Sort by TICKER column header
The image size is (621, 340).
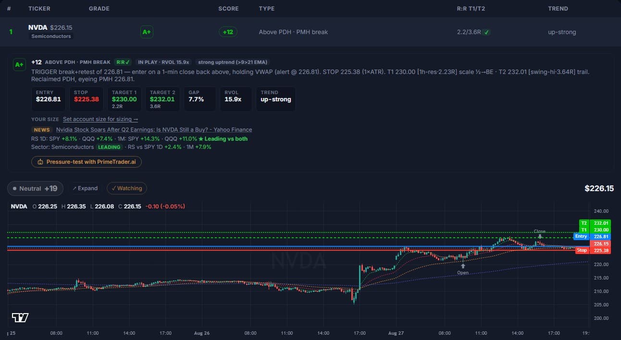[39, 9]
